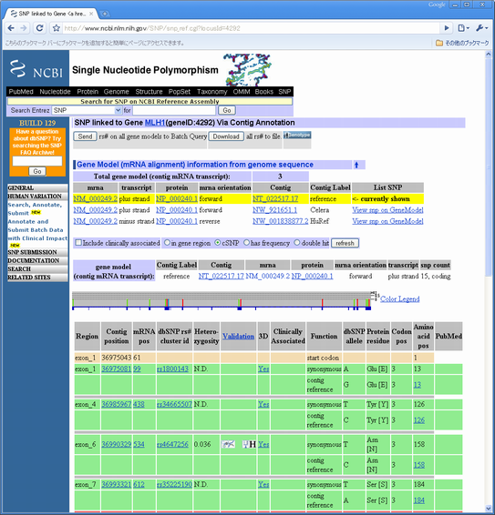This screenshot has width=495, height=515.
Task: Open OMIM in the navigation bar
Action: coord(242,92)
